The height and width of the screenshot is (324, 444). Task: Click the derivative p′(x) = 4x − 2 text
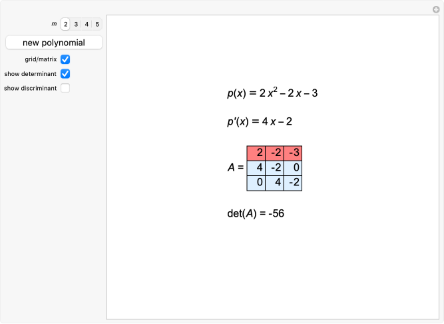pos(260,121)
